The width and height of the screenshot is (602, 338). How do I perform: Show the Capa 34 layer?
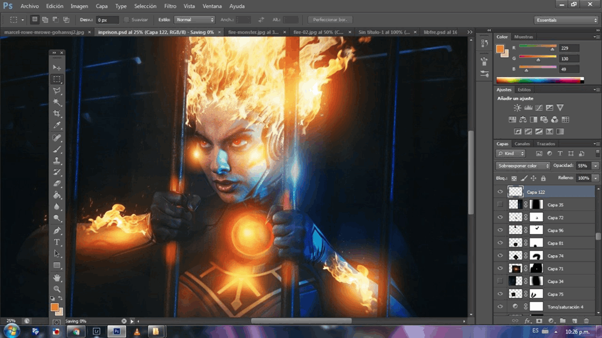500,281
